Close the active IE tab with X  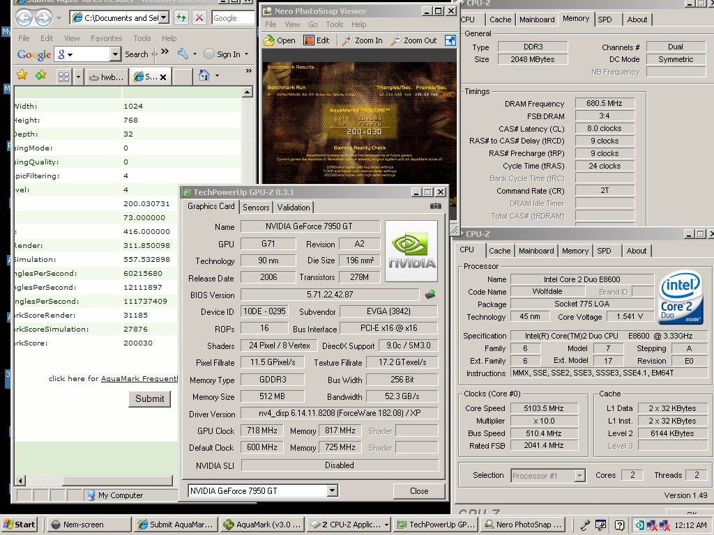click(x=163, y=77)
